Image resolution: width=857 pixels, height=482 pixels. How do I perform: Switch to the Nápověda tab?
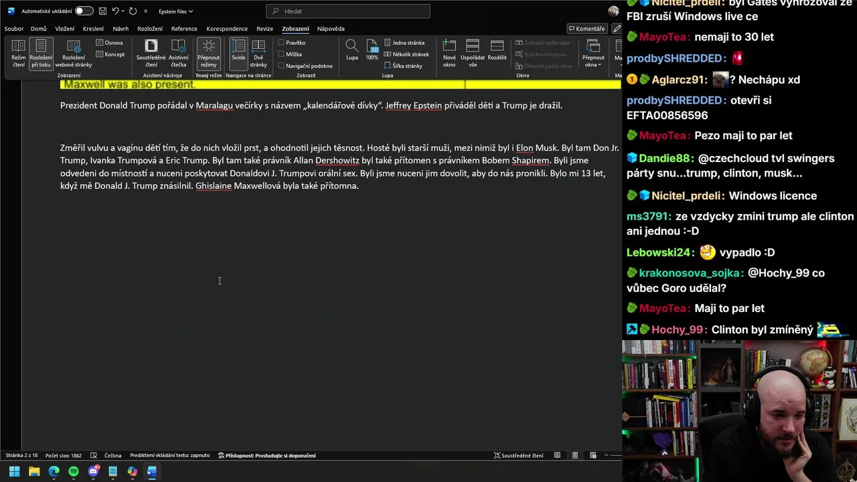[x=331, y=29]
